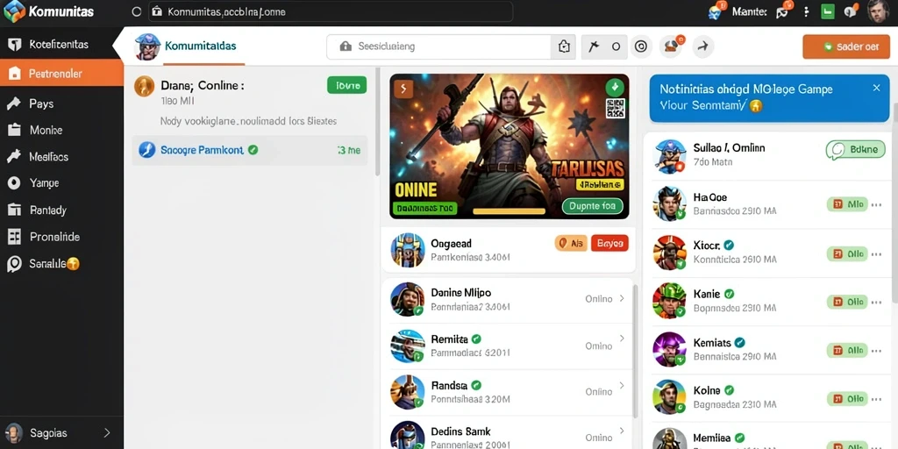Open the Monke sidebar section

61,130
